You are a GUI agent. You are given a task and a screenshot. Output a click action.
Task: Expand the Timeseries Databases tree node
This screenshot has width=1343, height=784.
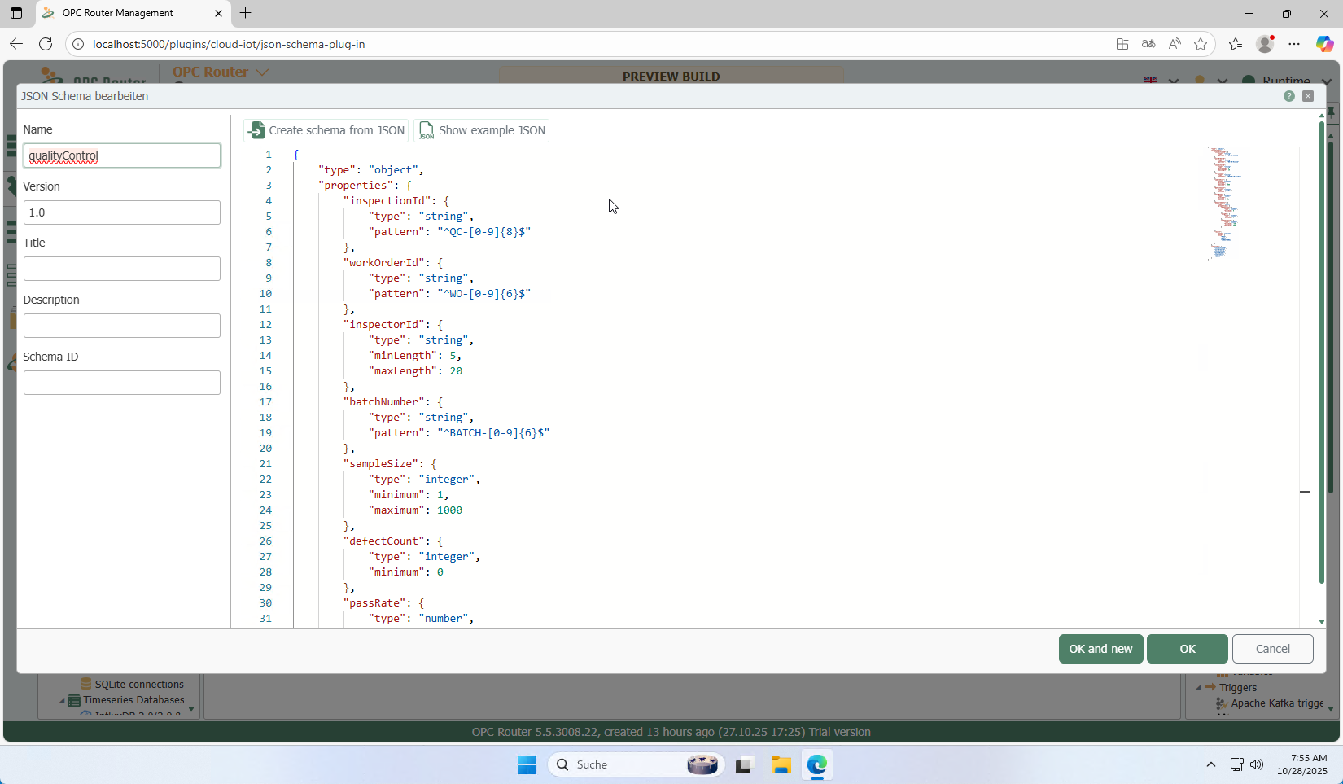[61, 701]
